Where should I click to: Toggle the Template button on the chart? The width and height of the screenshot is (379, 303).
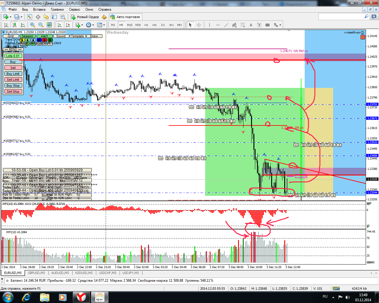click(77, 36)
